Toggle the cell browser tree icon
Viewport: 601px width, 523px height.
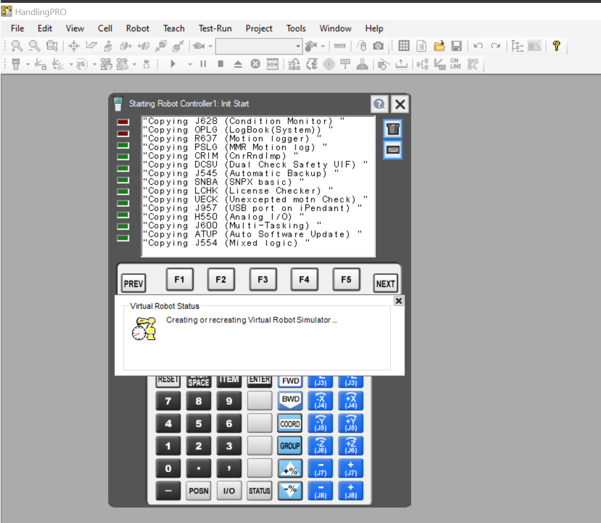point(517,46)
